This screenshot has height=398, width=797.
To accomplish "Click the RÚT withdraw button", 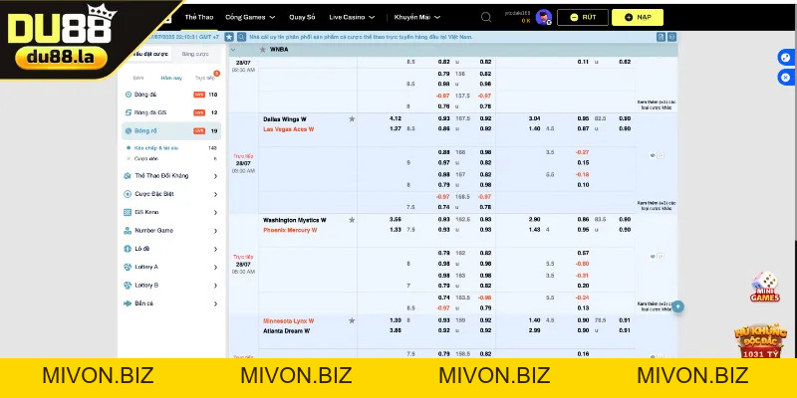I will pyautogui.click(x=583, y=17).
